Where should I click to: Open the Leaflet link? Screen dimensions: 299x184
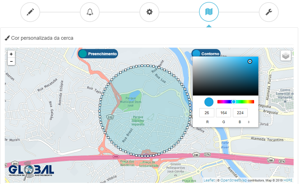[209, 180]
